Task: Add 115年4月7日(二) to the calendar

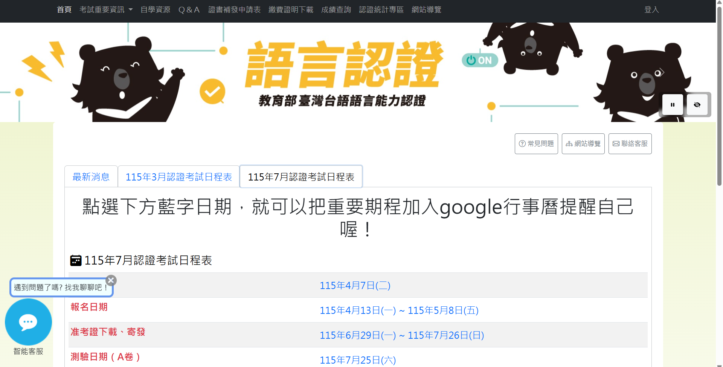Action: click(355, 286)
